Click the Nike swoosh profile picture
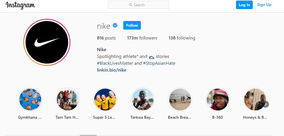Screen dimensions: 284x136 [47, 42]
